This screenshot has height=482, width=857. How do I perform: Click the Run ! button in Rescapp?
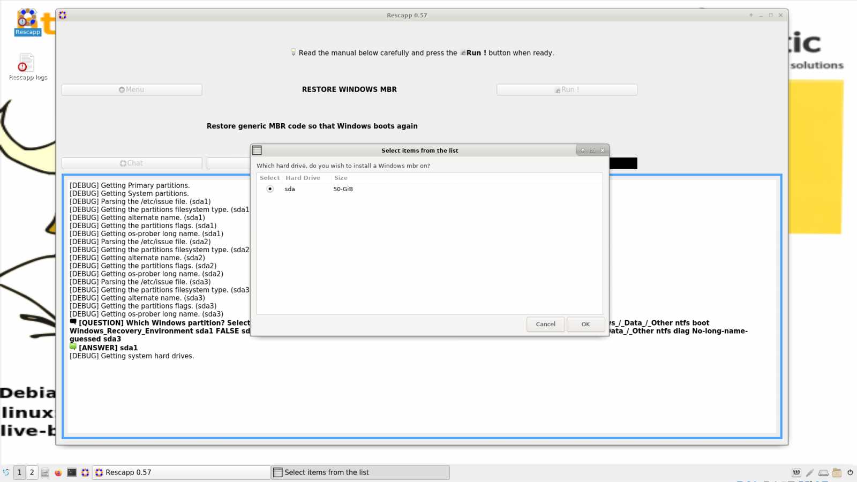click(567, 89)
